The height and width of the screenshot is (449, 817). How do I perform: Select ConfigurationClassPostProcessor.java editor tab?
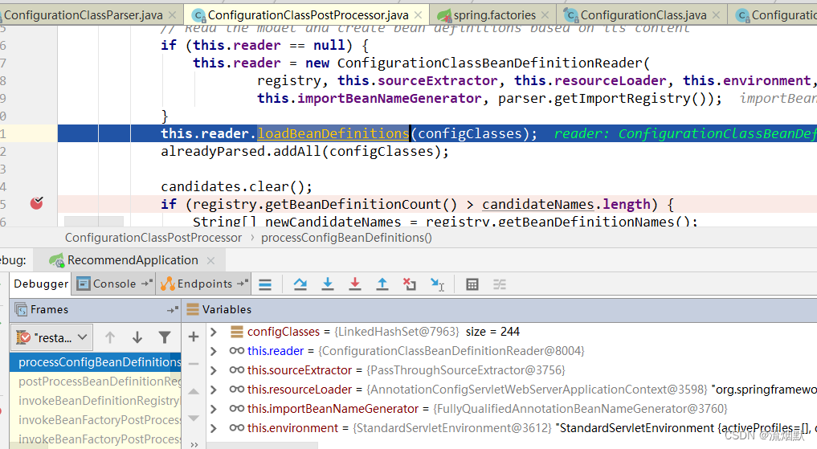308,15
